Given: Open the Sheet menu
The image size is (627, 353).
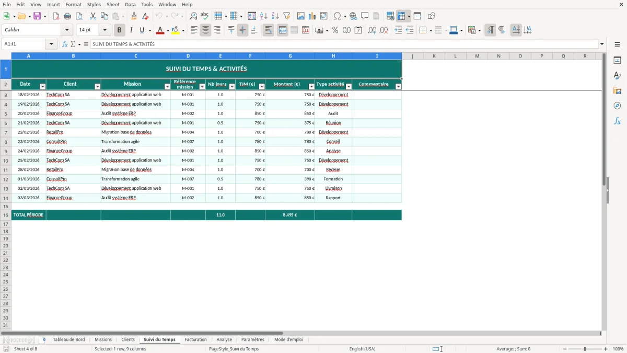Looking at the screenshot, I should tap(113, 4).
